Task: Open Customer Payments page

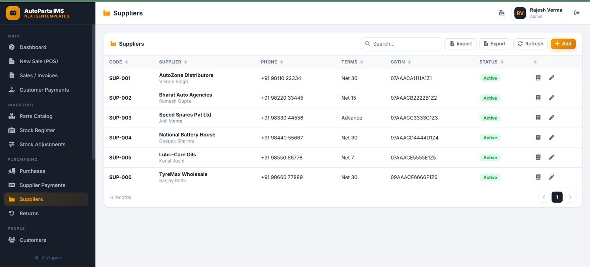Action: pos(46,90)
